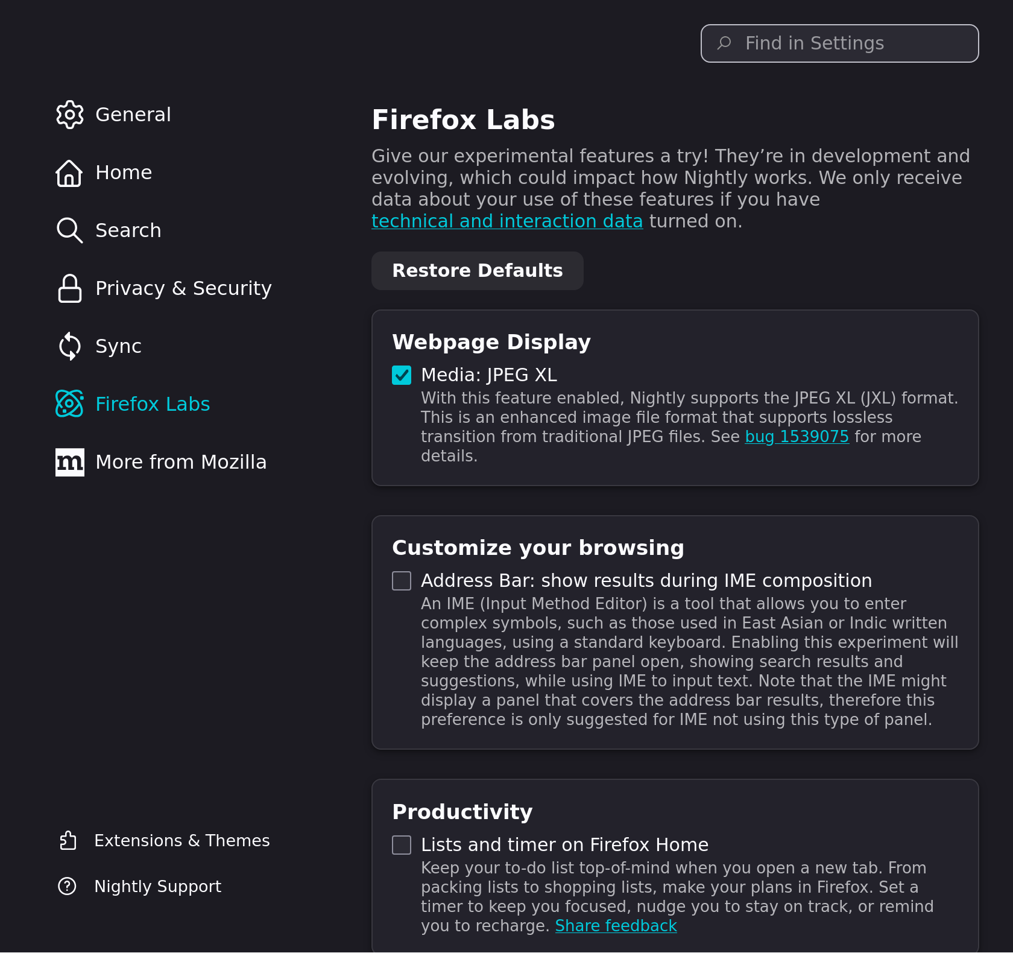Open Extensions & Themes via puzzle icon

68,840
